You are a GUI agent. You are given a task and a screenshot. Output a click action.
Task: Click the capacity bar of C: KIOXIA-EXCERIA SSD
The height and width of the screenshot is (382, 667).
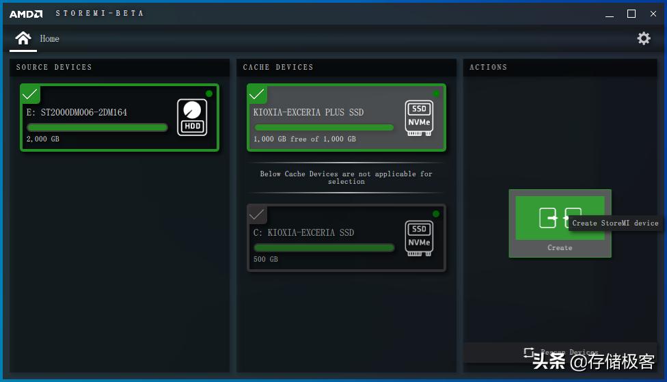click(324, 247)
